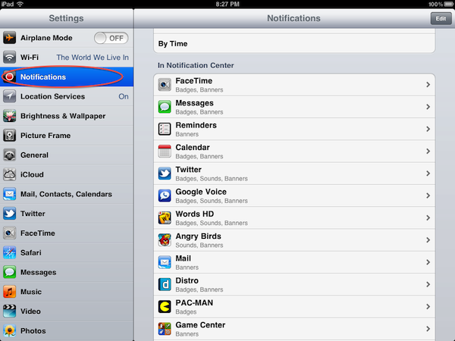Toggle the Airplane Mode switch

pos(111,38)
